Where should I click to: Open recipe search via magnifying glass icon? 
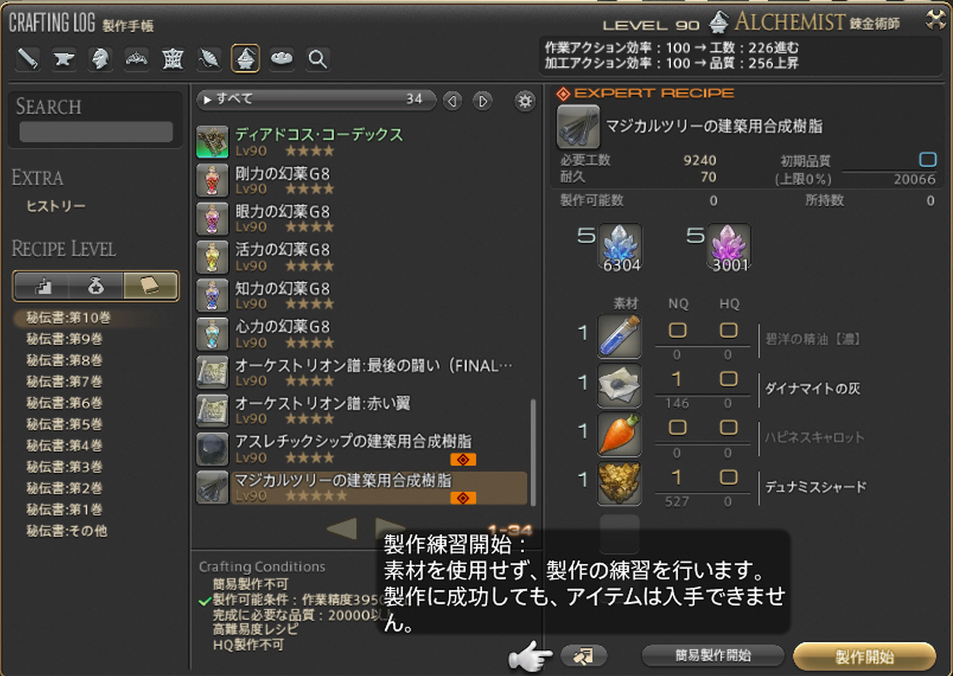[318, 59]
